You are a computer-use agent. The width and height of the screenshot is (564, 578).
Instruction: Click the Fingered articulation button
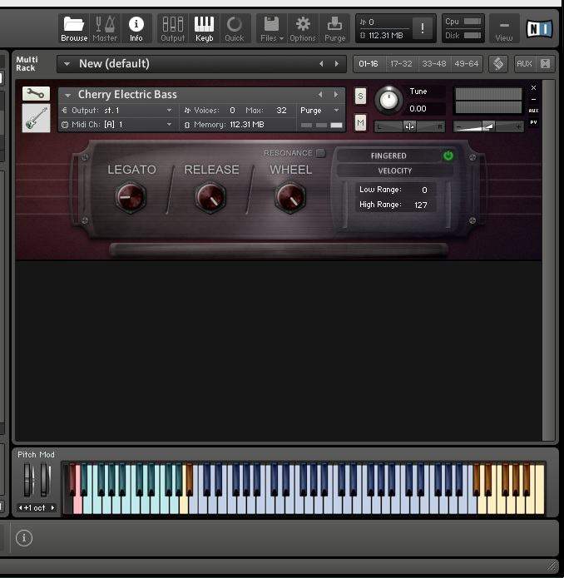coord(388,156)
